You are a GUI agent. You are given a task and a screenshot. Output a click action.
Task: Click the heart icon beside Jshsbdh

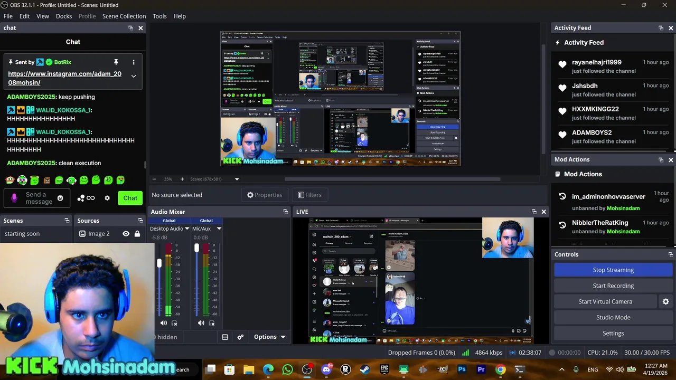(x=562, y=88)
